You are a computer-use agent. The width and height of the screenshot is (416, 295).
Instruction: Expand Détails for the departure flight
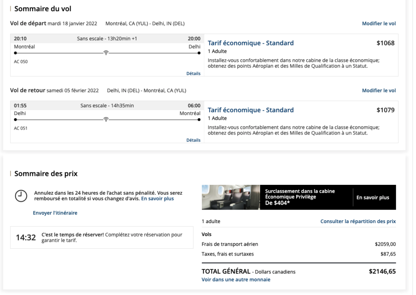[193, 74]
